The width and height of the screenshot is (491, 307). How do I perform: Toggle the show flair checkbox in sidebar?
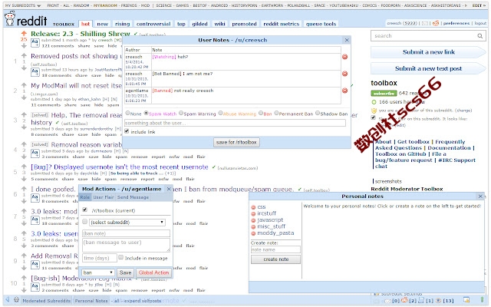point(374,117)
